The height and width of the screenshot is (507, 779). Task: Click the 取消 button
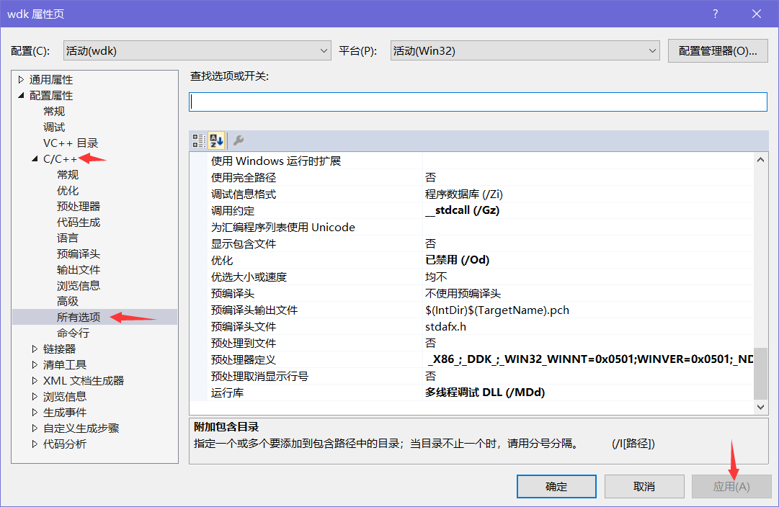644,487
